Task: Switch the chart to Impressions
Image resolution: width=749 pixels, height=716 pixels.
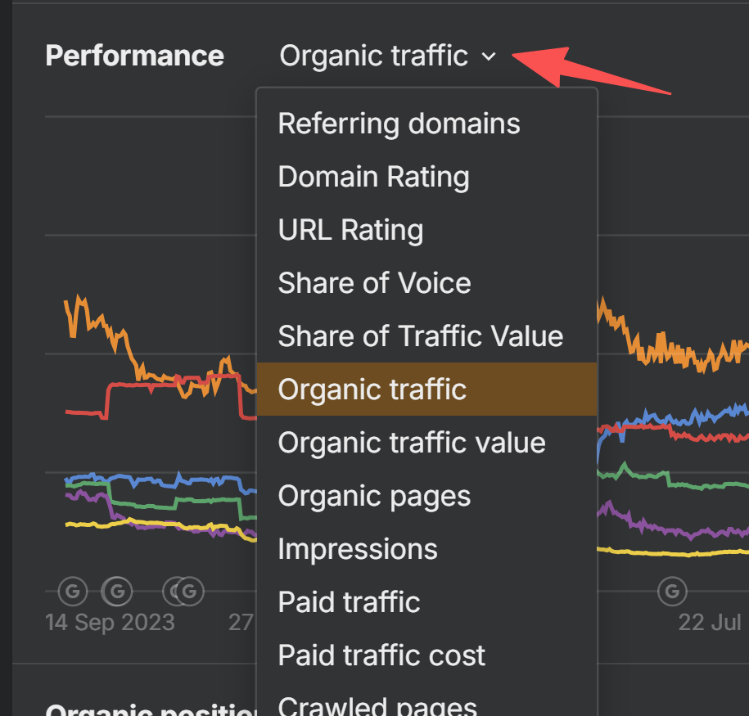Action: tap(358, 549)
